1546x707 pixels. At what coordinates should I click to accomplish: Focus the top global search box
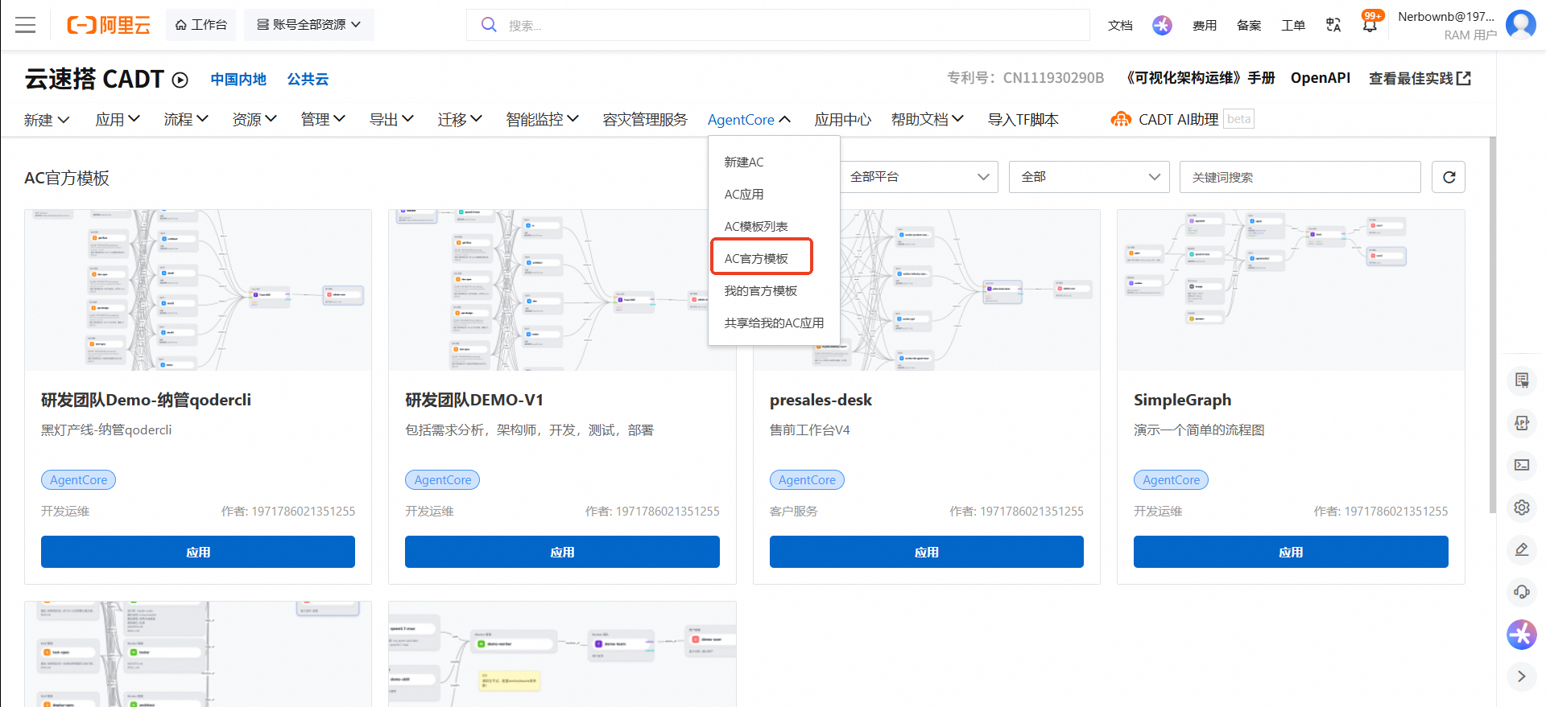click(778, 25)
